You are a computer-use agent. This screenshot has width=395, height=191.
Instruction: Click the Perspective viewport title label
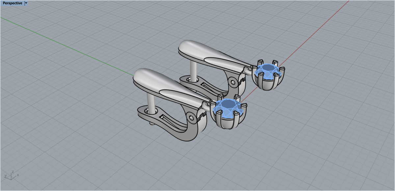point(12,3)
